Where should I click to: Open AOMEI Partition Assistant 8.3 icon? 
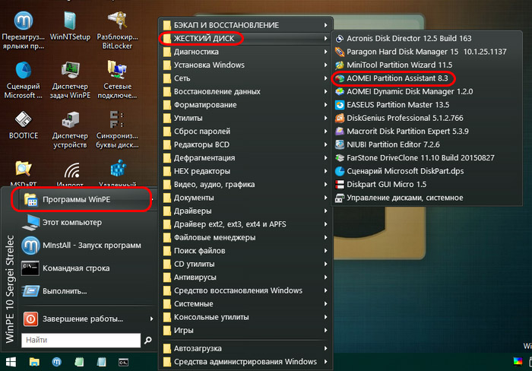click(x=339, y=78)
